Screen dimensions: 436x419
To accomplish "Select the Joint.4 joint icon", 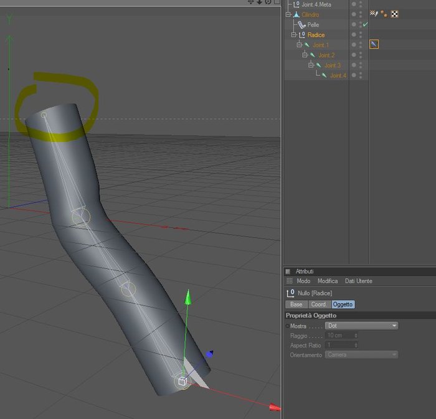I will 325,75.
